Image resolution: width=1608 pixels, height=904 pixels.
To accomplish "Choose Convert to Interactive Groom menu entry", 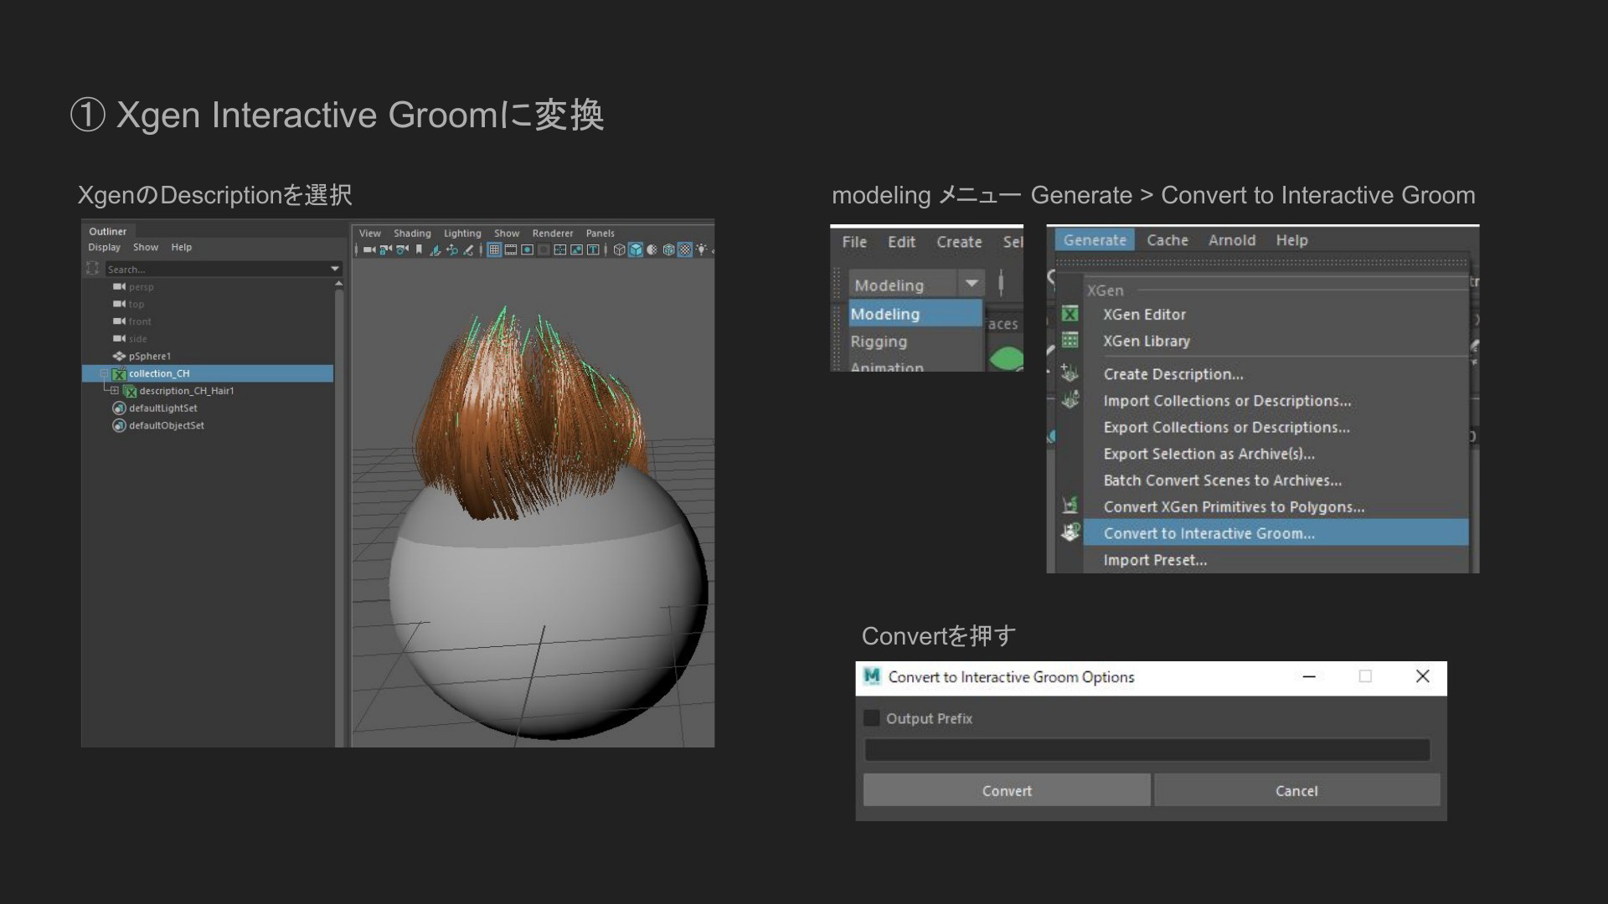I will pyautogui.click(x=1276, y=533).
